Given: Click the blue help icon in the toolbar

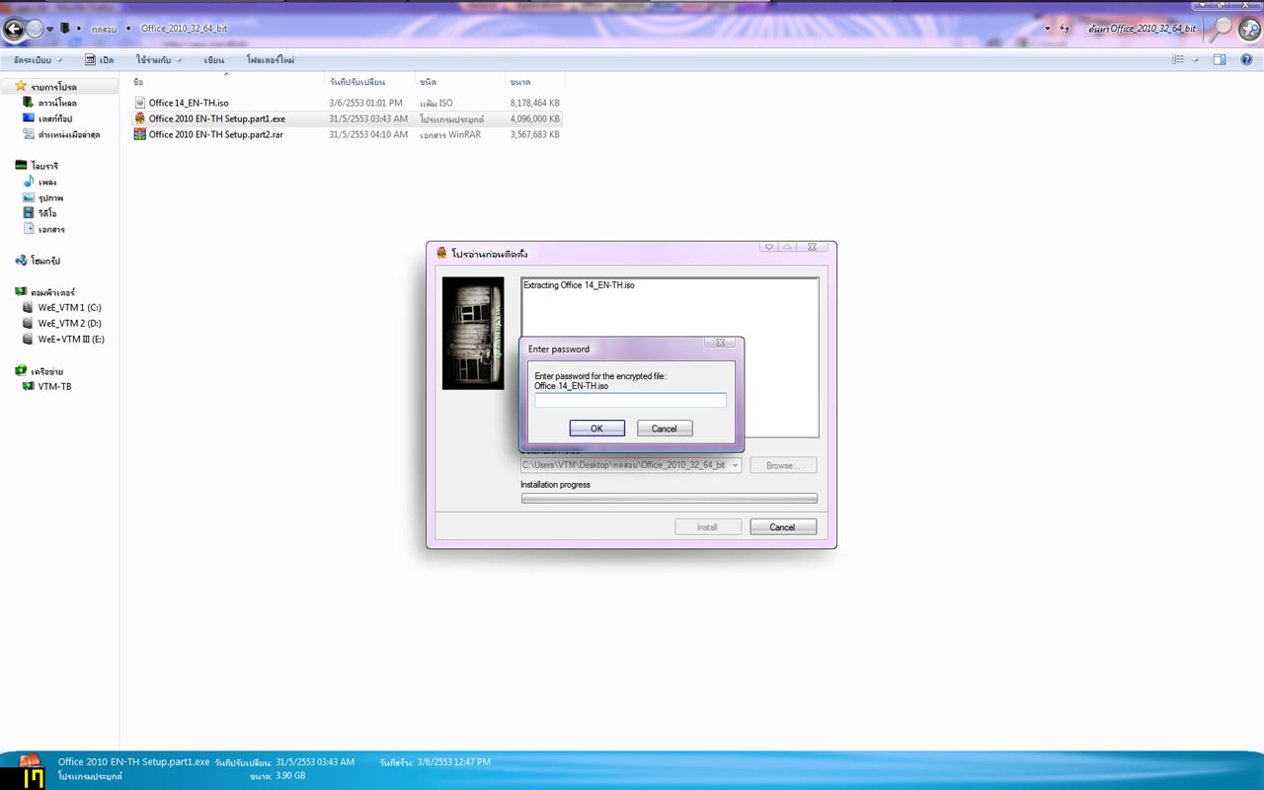Looking at the screenshot, I should [1247, 60].
